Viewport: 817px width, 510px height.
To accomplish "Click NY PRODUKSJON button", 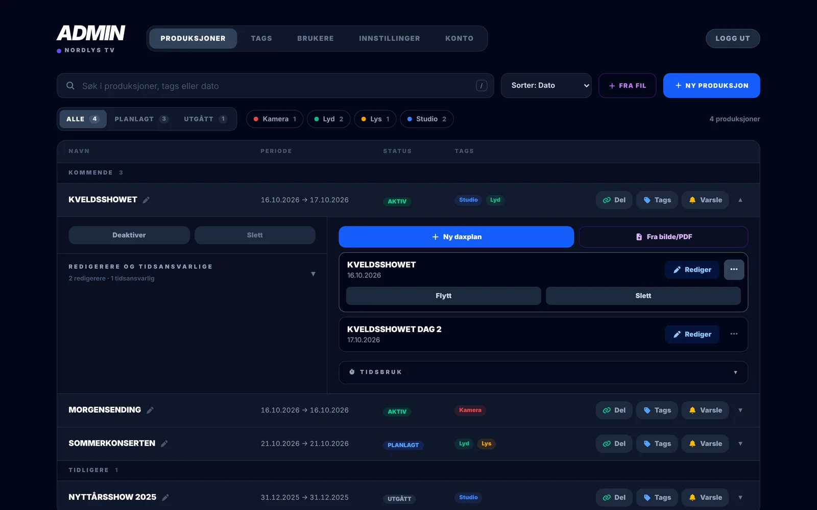I will coord(711,86).
